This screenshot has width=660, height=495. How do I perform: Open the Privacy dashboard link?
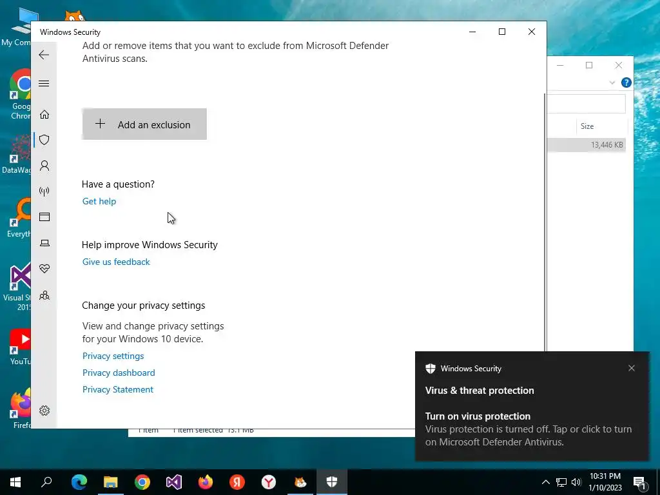pyautogui.click(x=119, y=373)
